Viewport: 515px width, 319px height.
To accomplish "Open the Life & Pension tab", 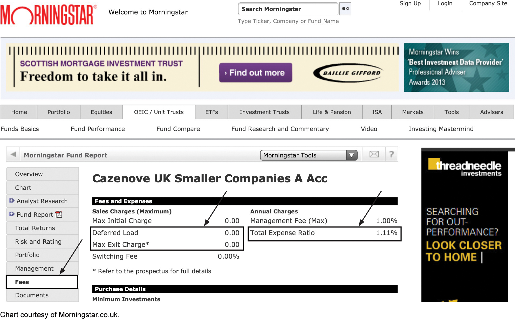I will [332, 112].
